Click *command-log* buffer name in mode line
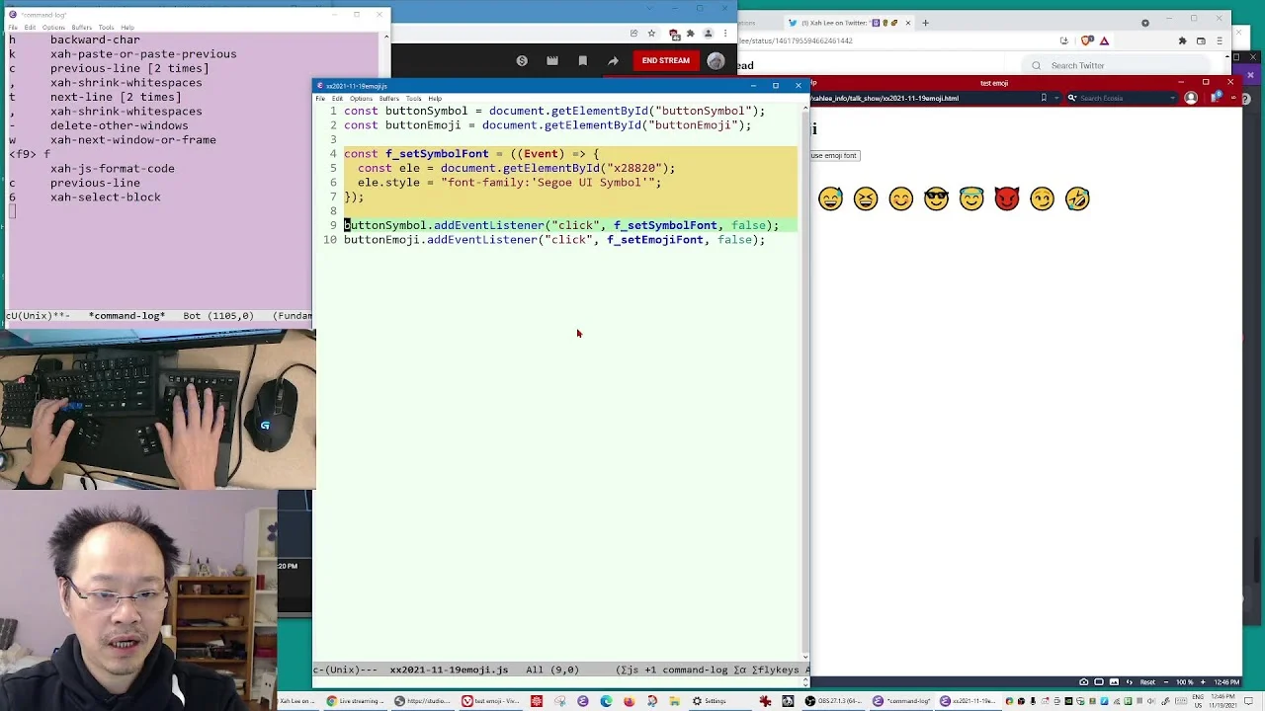This screenshot has height=711, width=1265. 126,316
